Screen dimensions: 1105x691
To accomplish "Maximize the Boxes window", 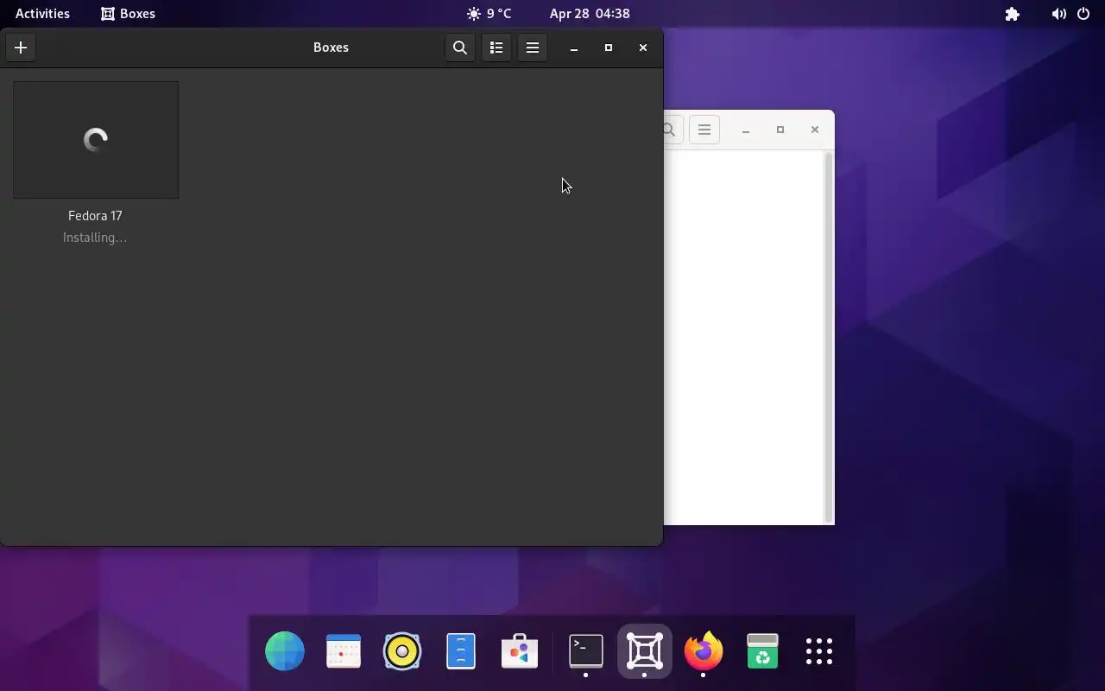I will click(x=609, y=48).
